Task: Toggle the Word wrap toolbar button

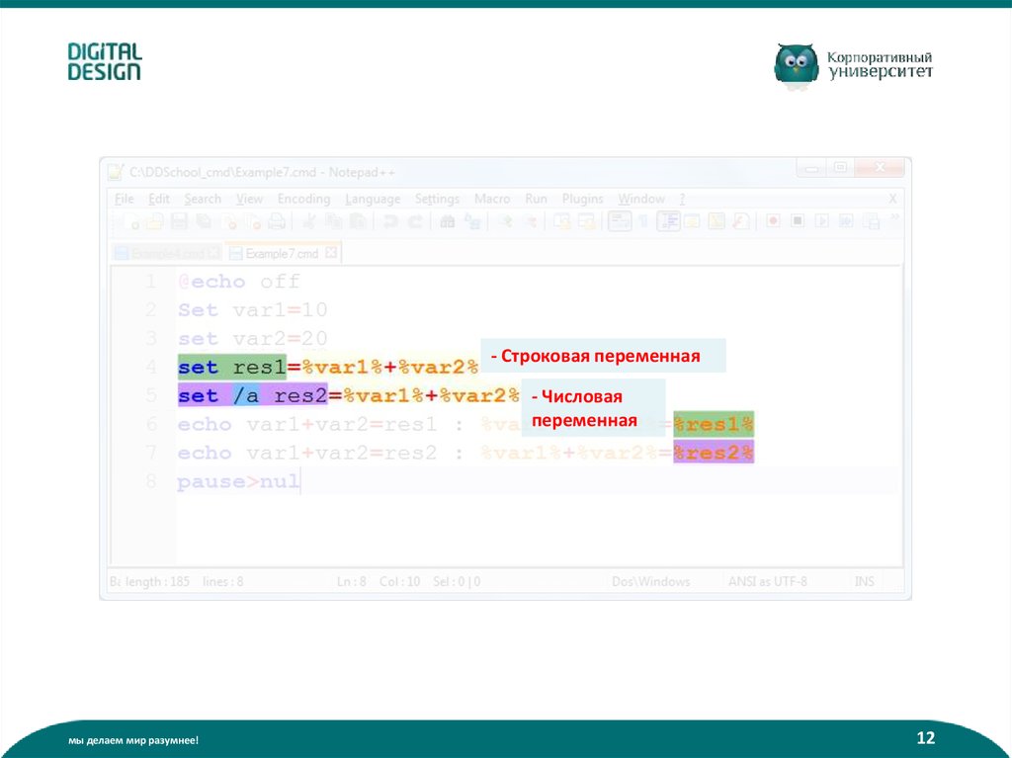Action: [620, 222]
